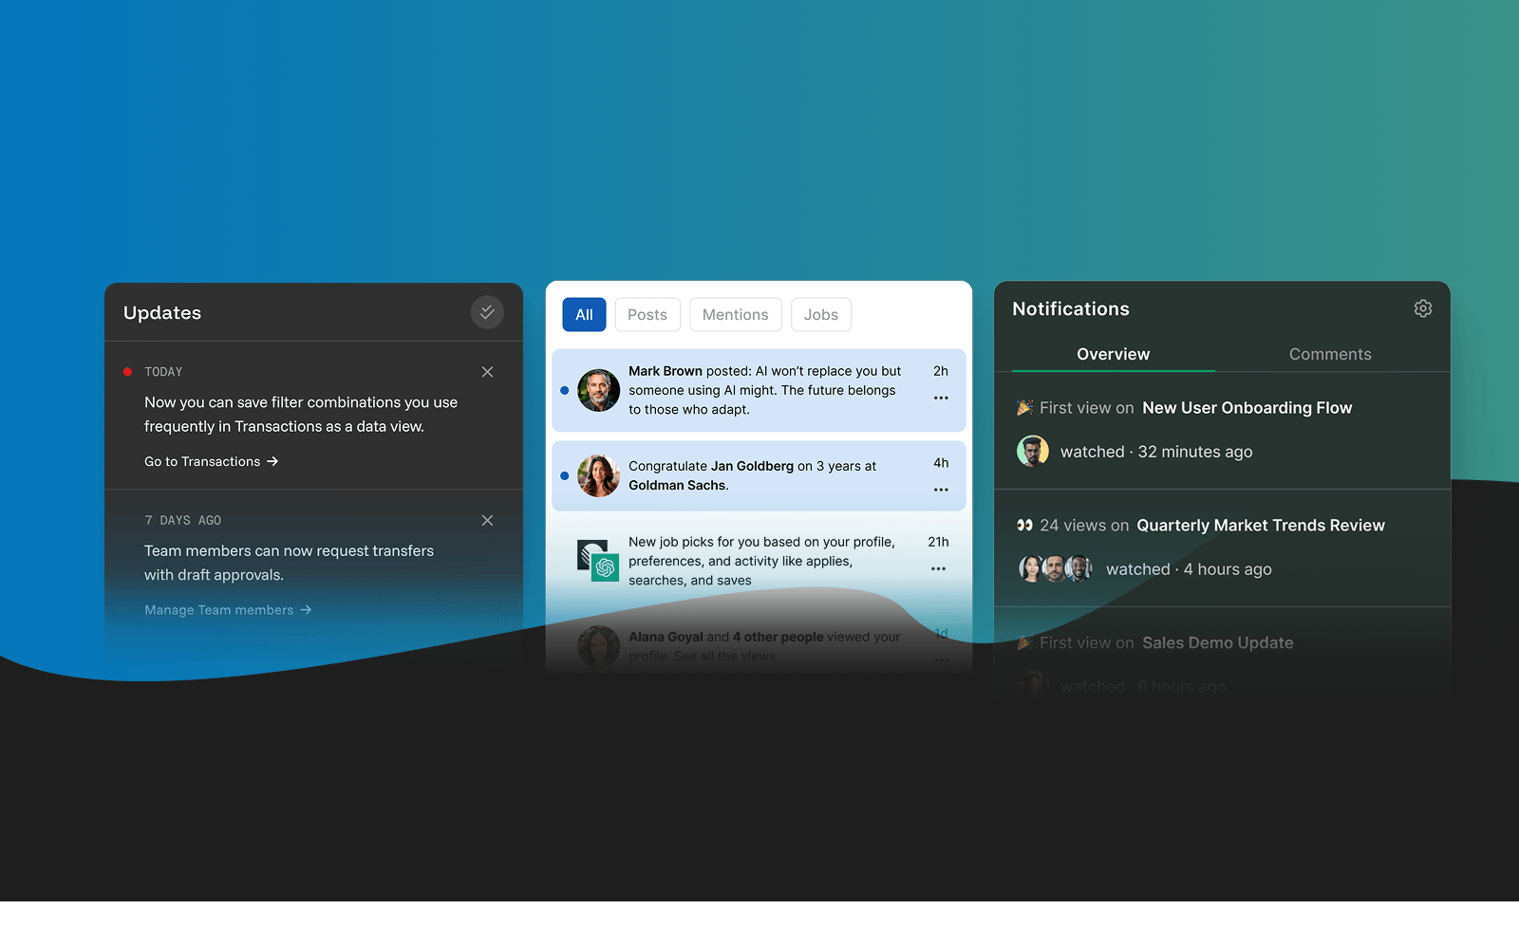Toggle the unread dot on Mark Brown's post
The image size is (1519, 928).
(564, 390)
